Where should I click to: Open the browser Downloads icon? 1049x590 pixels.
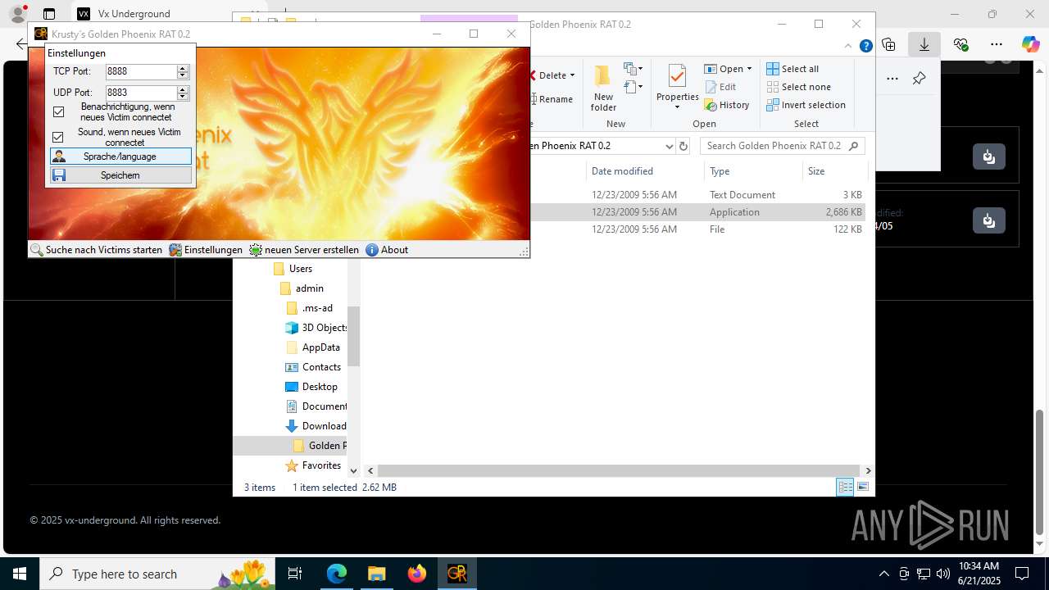click(x=924, y=44)
